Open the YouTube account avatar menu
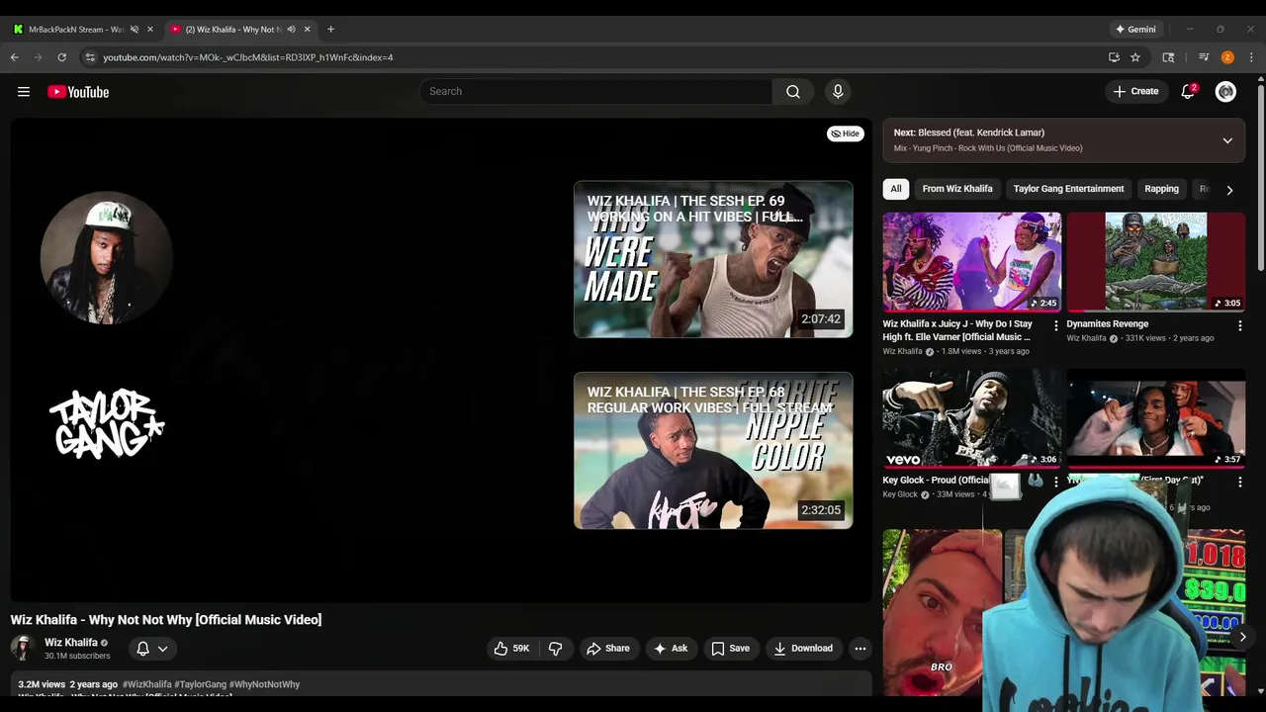This screenshot has width=1266, height=712. pos(1225,92)
